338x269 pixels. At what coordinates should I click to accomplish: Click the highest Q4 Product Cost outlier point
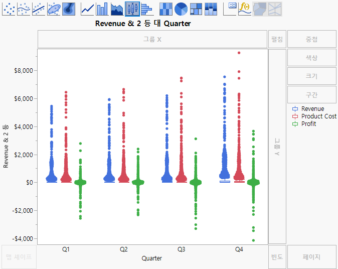pos(239,53)
